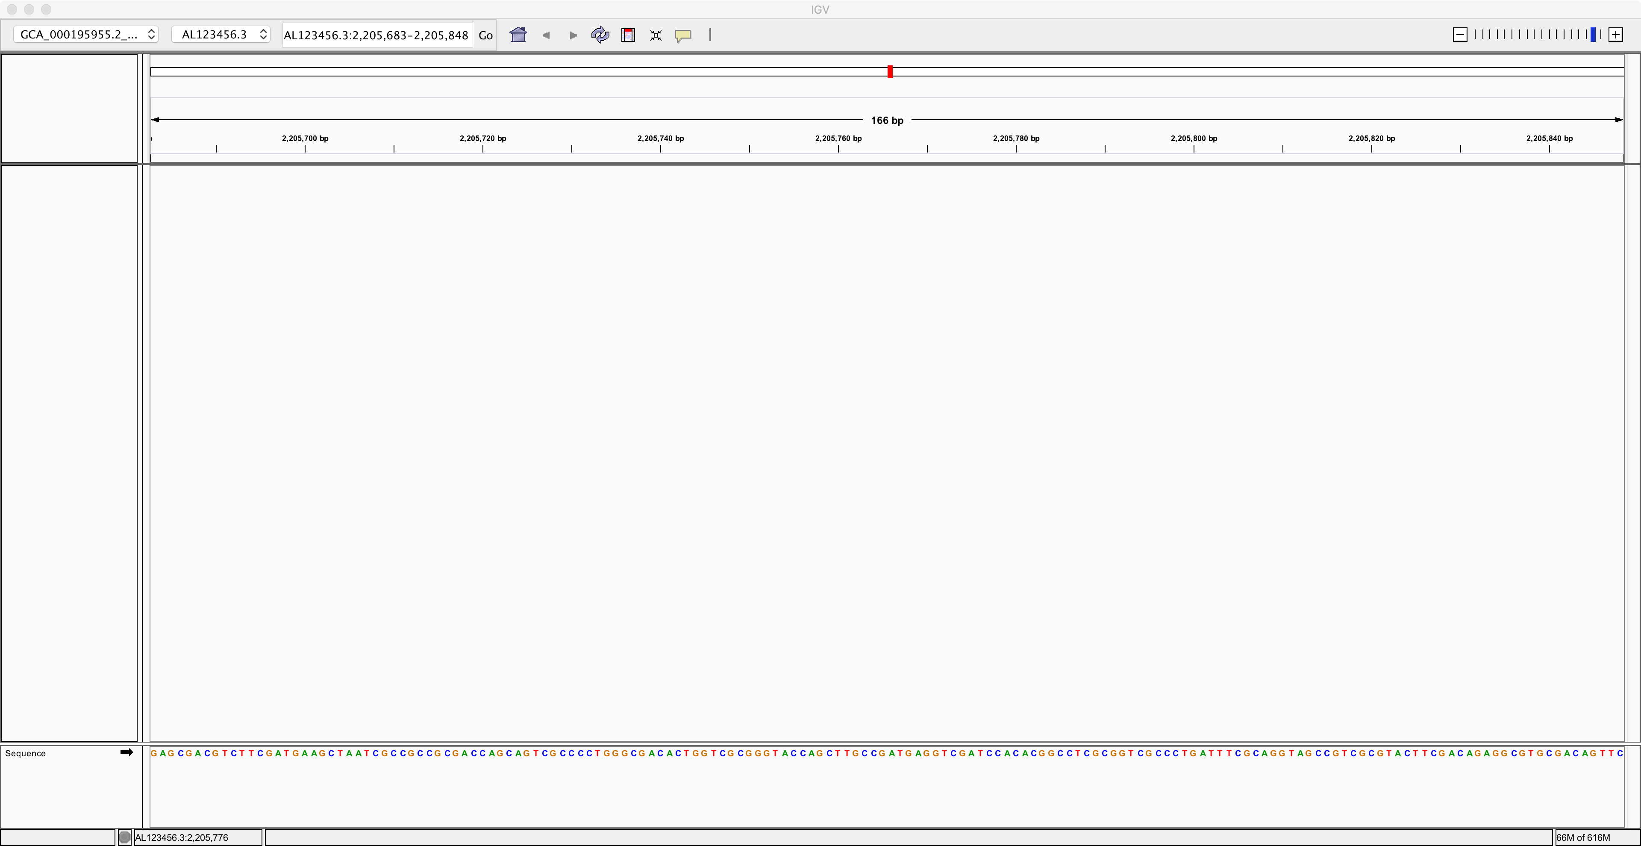
Task: Click the Refresh view icon
Action: pyautogui.click(x=600, y=35)
